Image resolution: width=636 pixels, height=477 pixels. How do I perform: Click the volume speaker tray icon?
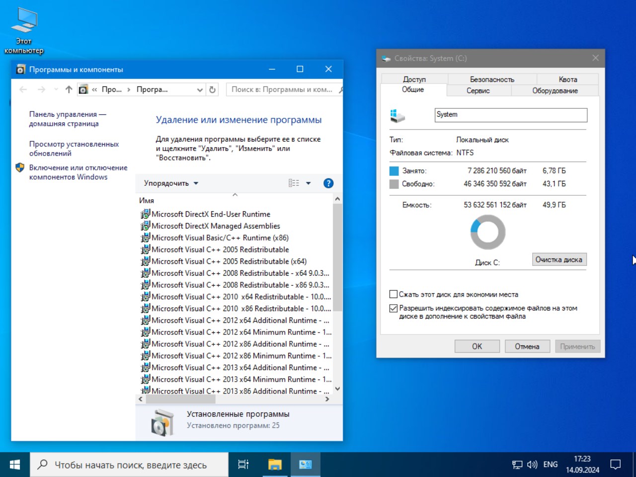click(x=532, y=465)
